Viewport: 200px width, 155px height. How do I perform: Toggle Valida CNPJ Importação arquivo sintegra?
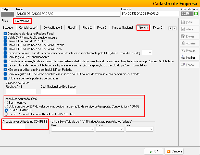pyautogui.click(x=5, y=37)
